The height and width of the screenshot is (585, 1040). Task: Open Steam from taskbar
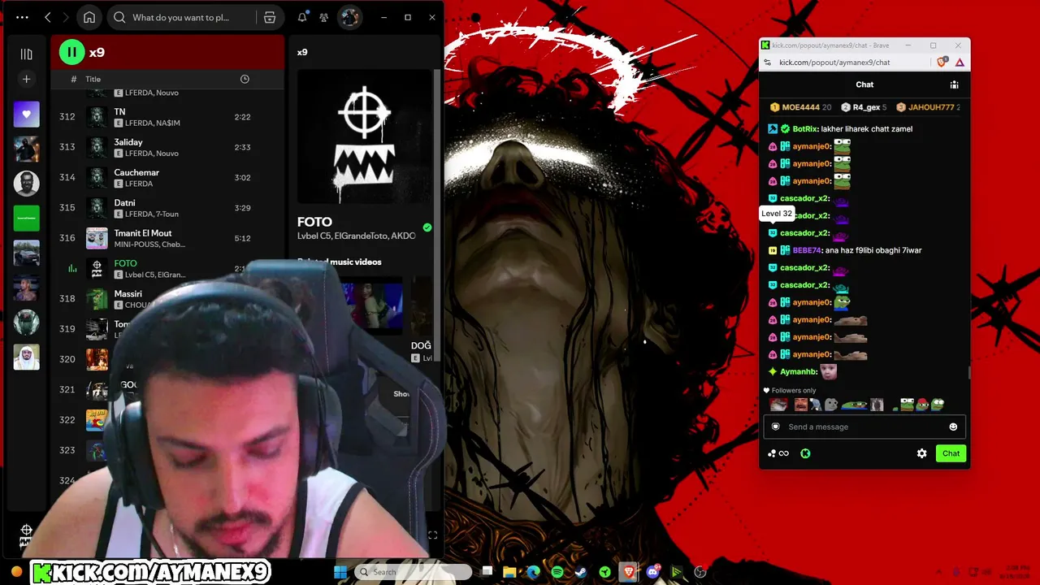coord(581,572)
